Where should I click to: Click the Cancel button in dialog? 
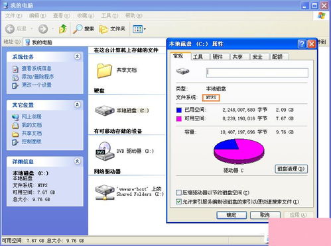[x=265, y=215]
